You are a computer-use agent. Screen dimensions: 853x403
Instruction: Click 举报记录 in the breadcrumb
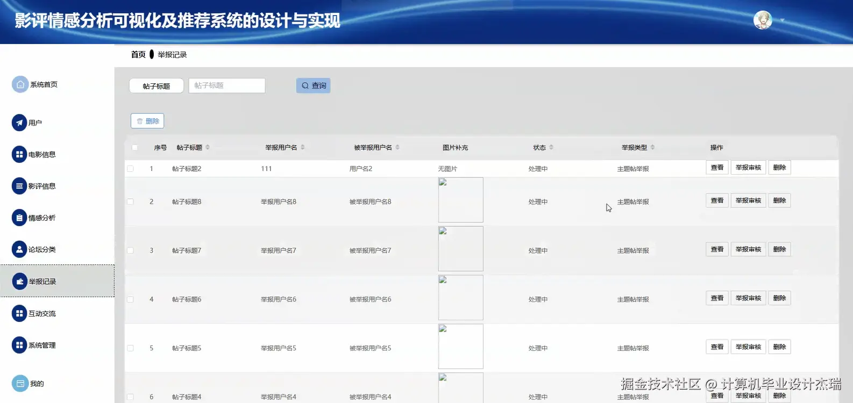[x=172, y=54]
